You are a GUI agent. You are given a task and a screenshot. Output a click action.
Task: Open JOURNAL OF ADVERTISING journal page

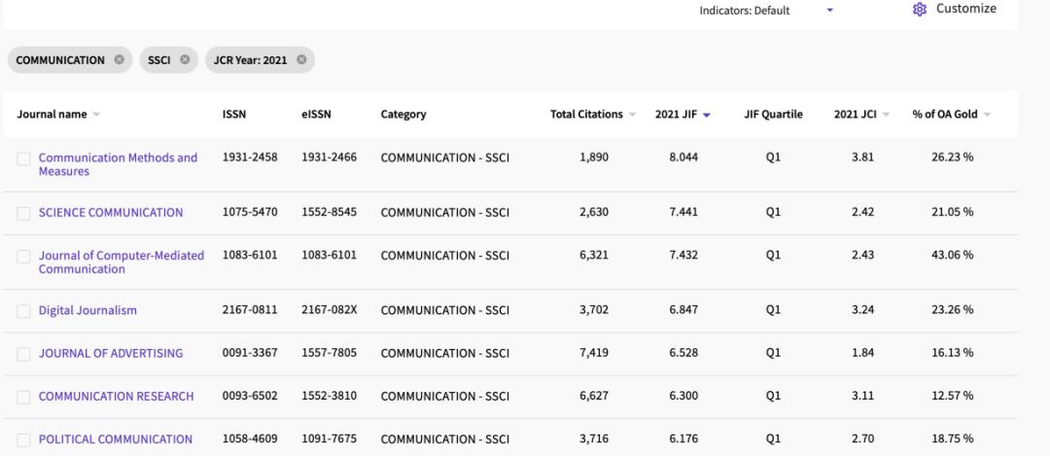(x=110, y=353)
